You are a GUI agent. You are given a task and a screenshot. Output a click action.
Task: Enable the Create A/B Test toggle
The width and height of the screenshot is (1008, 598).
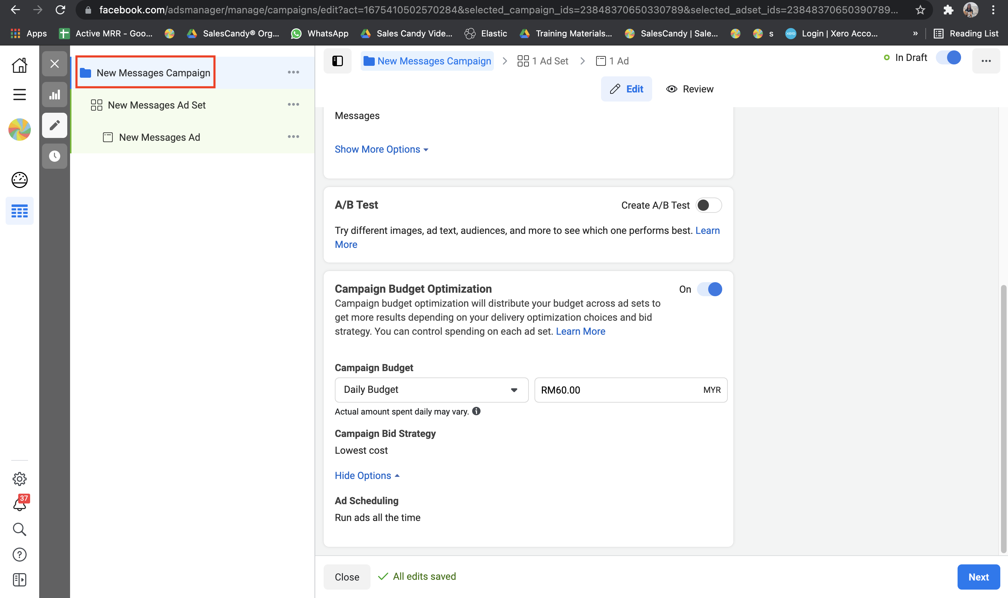pos(709,205)
